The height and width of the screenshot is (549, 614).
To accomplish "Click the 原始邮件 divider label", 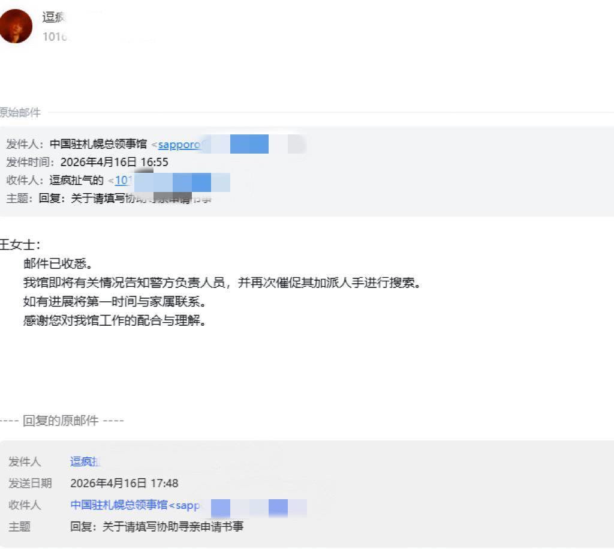I will tap(20, 113).
